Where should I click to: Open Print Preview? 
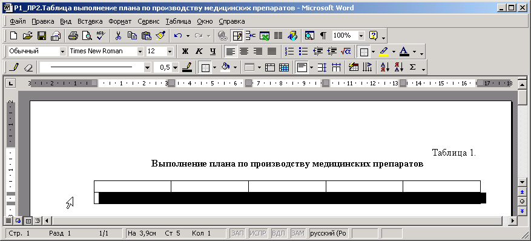[x=87, y=36]
